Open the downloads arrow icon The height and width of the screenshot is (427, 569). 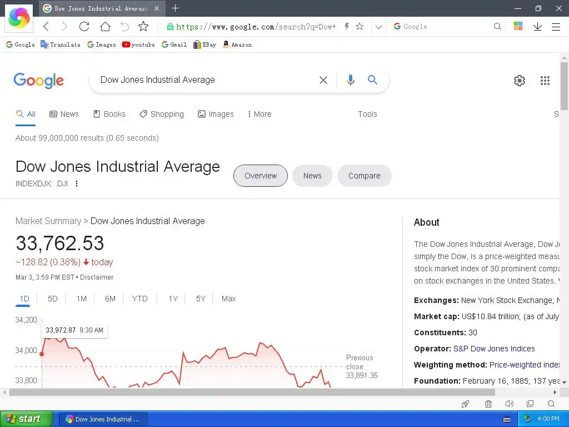point(537,27)
